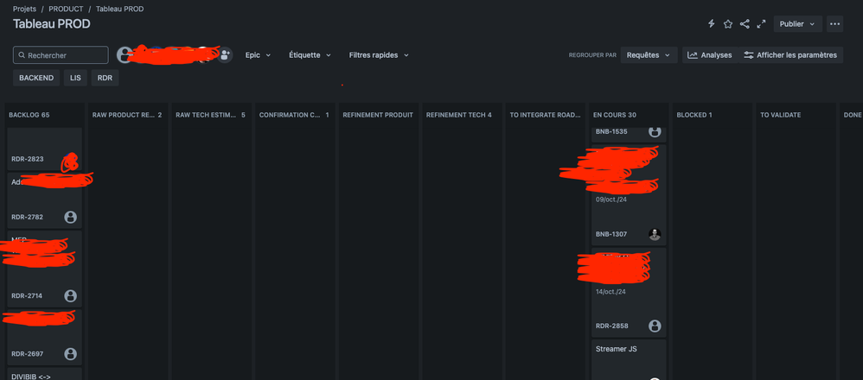Click the CONFIRMATION C... column header
The height and width of the screenshot is (380, 863).
tap(294, 115)
